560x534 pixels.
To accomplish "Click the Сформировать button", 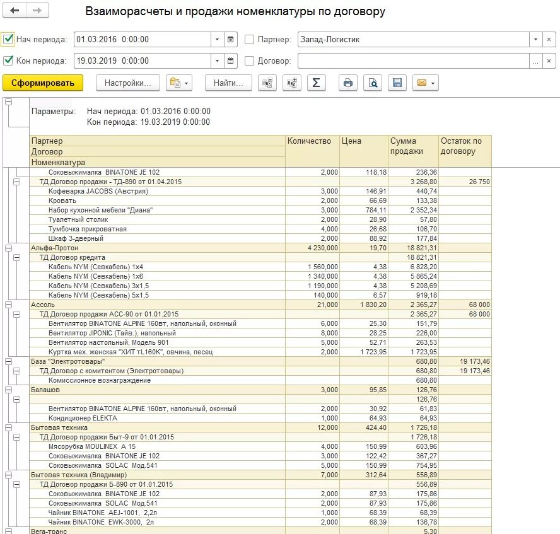I will 43,83.
